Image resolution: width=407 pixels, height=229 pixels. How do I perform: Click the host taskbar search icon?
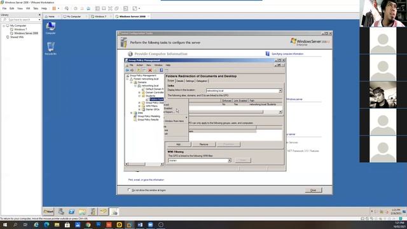15,225
